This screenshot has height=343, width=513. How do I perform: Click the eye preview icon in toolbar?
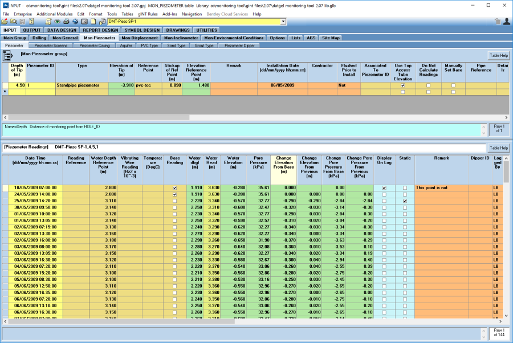pyautogui.click(x=58, y=22)
